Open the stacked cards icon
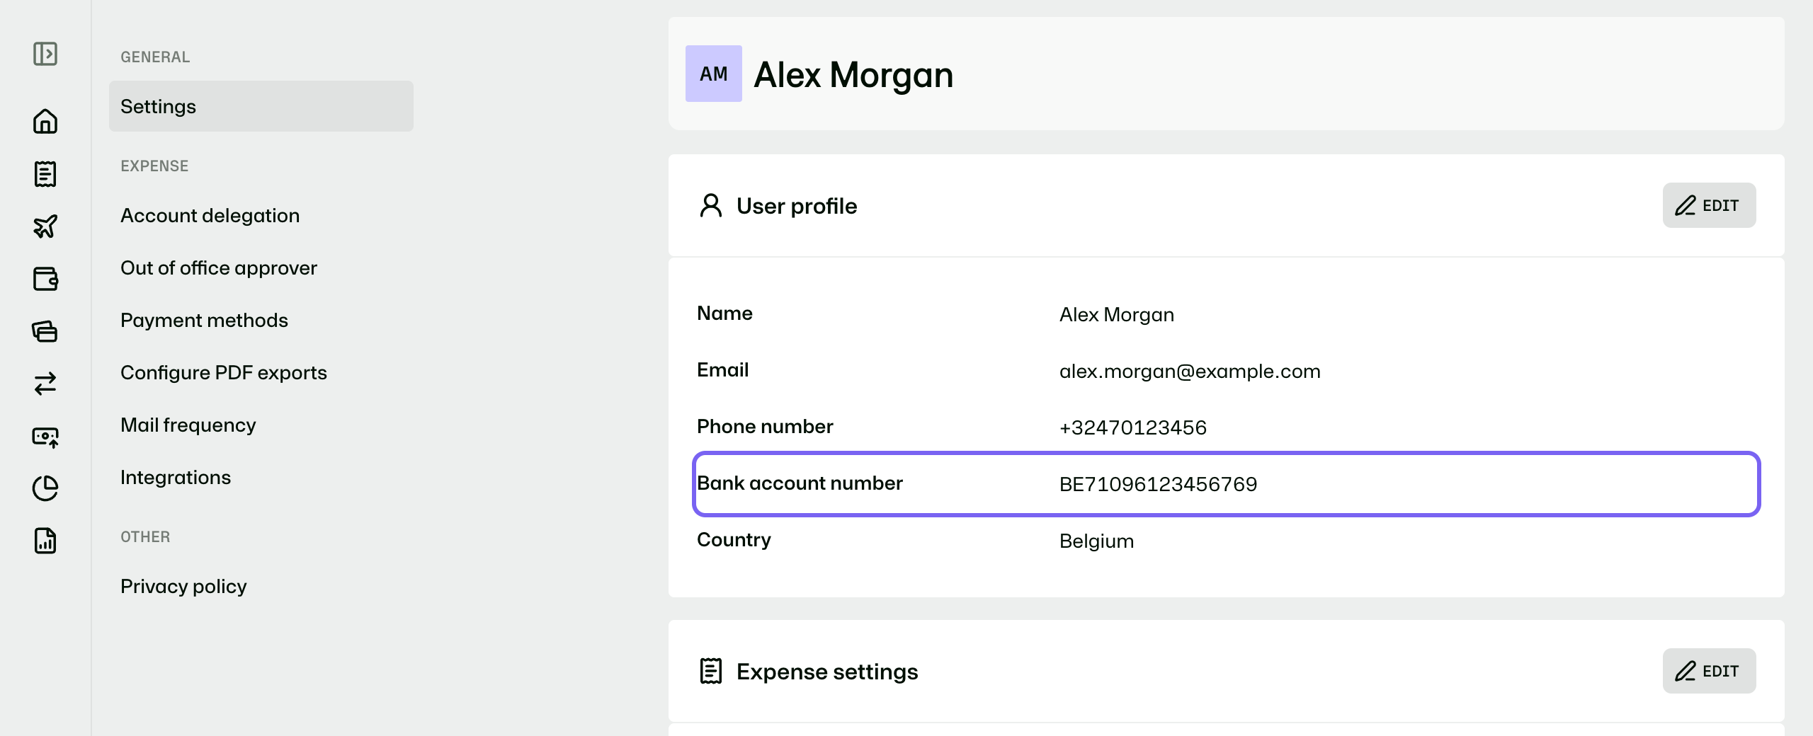The width and height of the screenshot is (1813, 736). pyautogui.click(x=45, y=331)
